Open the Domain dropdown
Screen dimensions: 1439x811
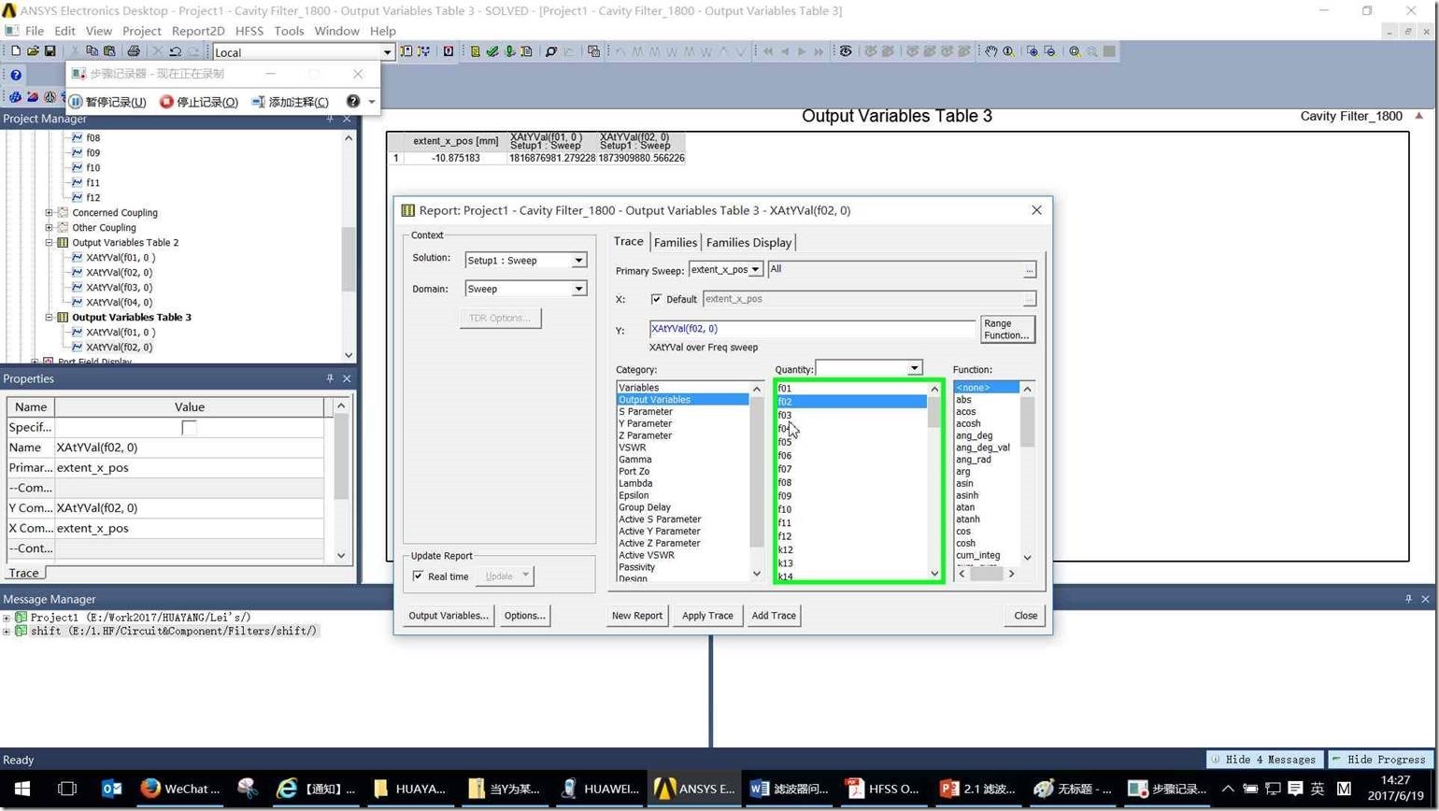click(x=578, y=289)
